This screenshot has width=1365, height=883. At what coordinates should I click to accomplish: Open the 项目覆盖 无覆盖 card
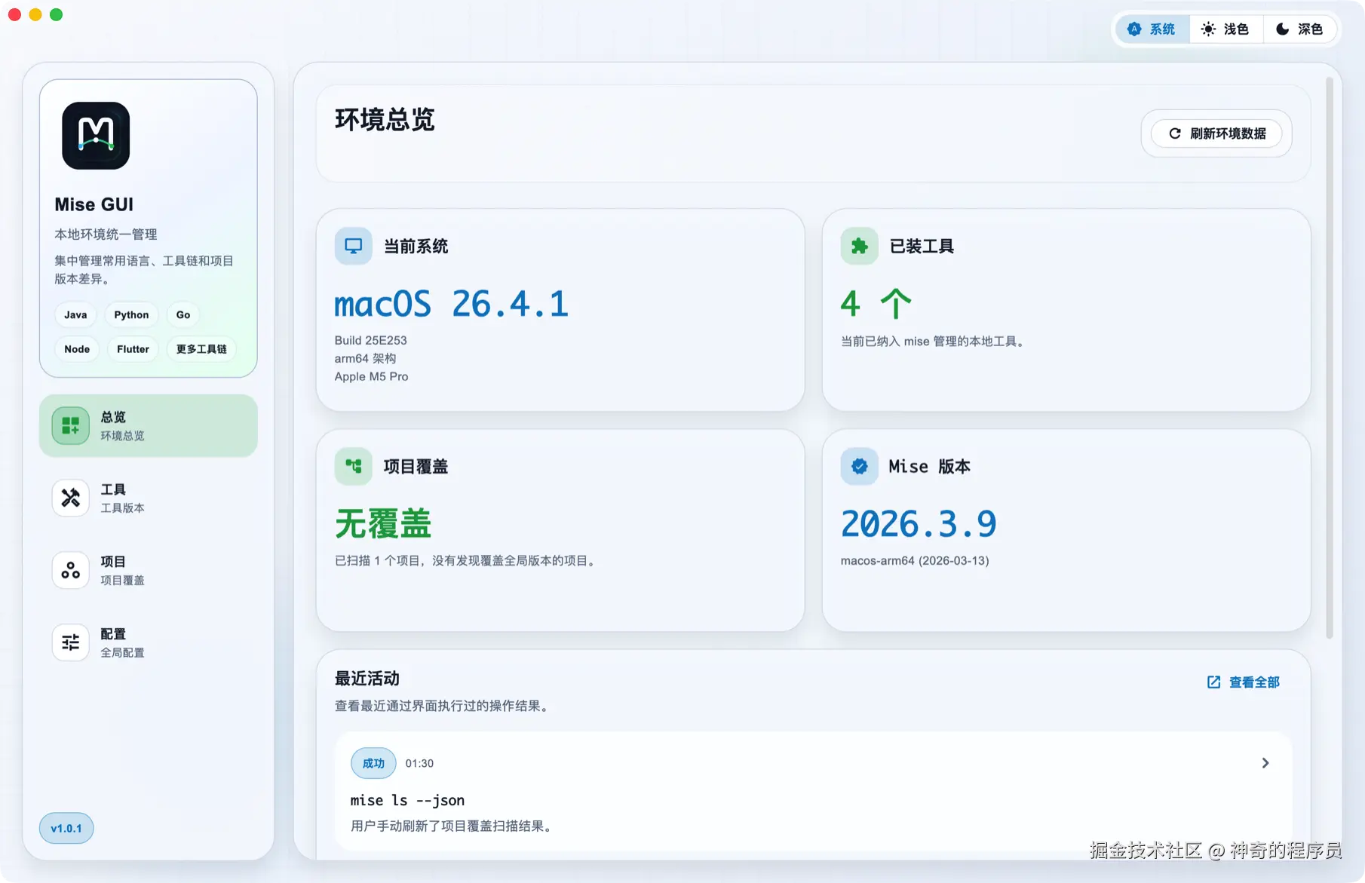560,530
